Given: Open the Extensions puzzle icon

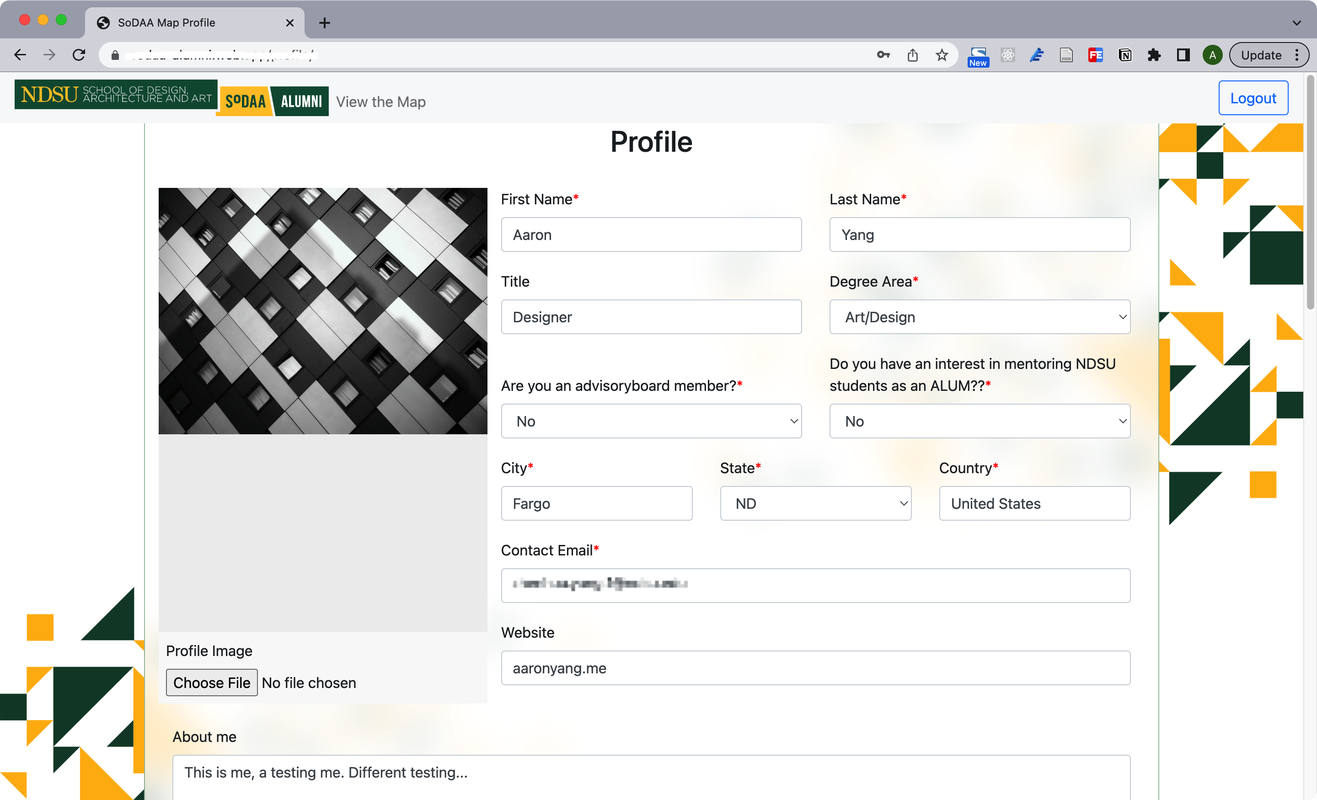Looking at the screenshot, I should tap(1154, 55).
